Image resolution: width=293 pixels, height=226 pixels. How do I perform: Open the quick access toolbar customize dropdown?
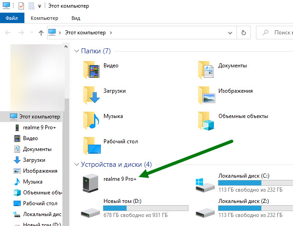click(x=40, y=6)
